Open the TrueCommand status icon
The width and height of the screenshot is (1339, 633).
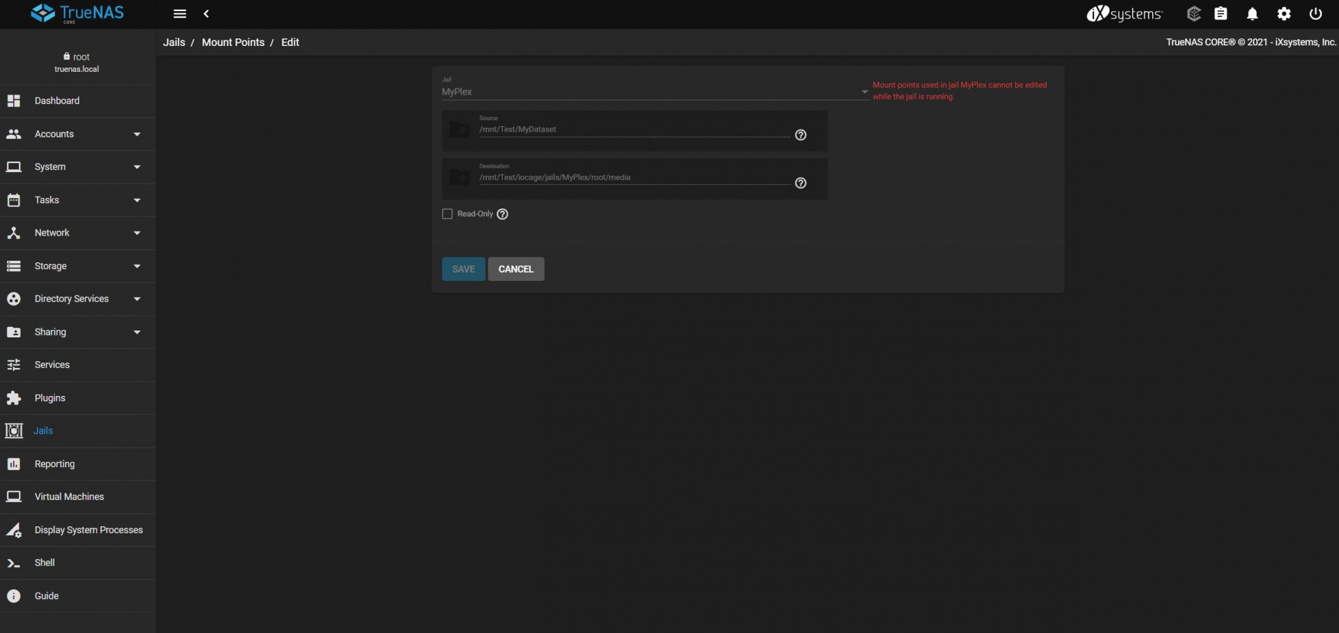(x=1193, y=14)
